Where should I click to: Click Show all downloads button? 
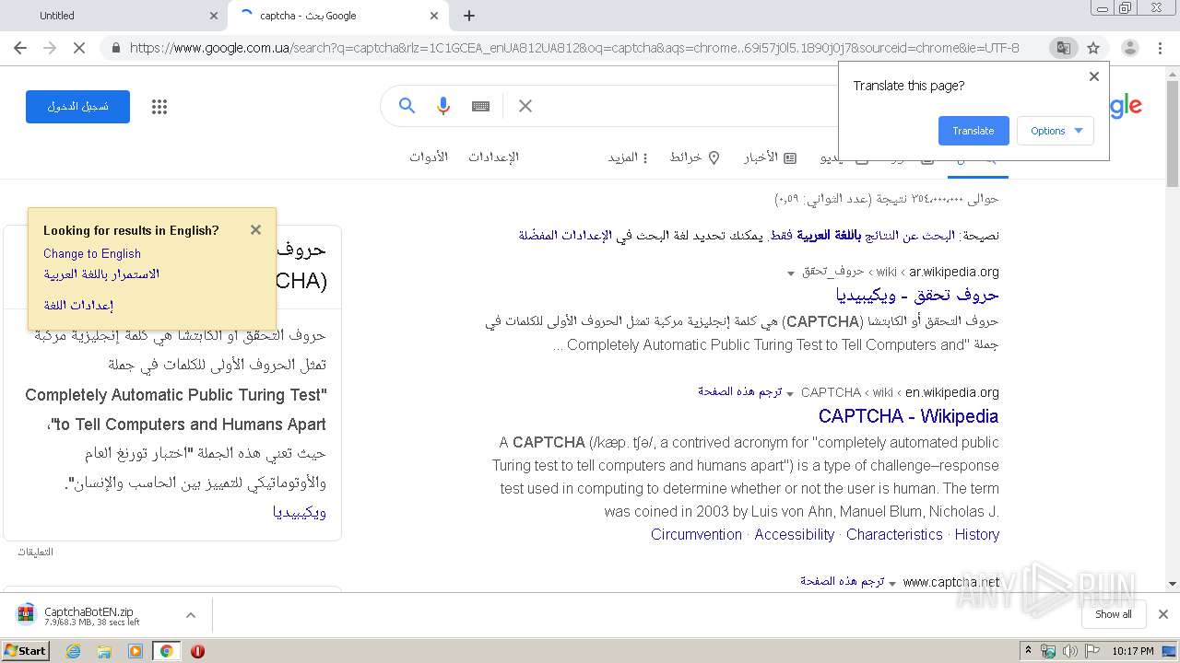tap(1114, 614)
